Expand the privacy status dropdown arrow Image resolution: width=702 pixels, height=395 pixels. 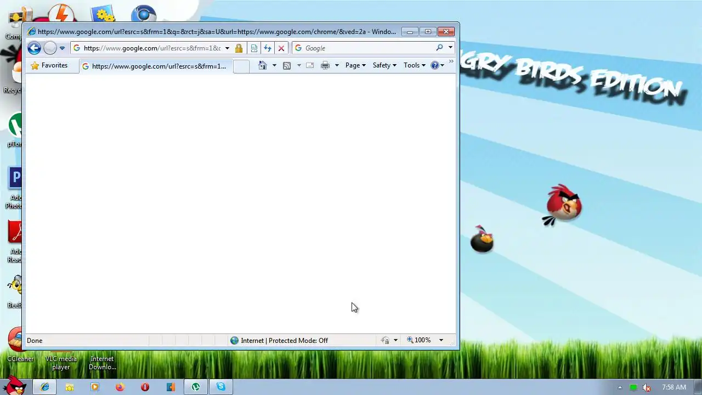(395, 341)
